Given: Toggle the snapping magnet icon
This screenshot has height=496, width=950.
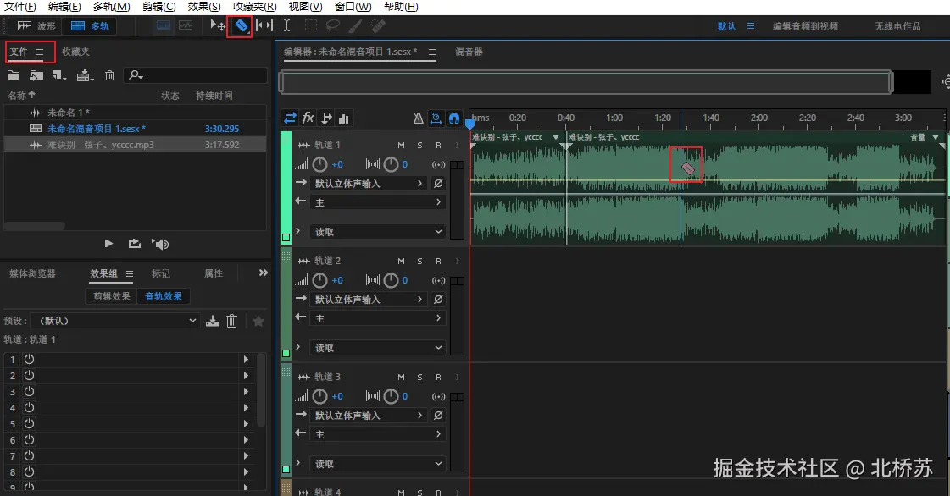Looking at the screenshot, I should pos(453,118).
